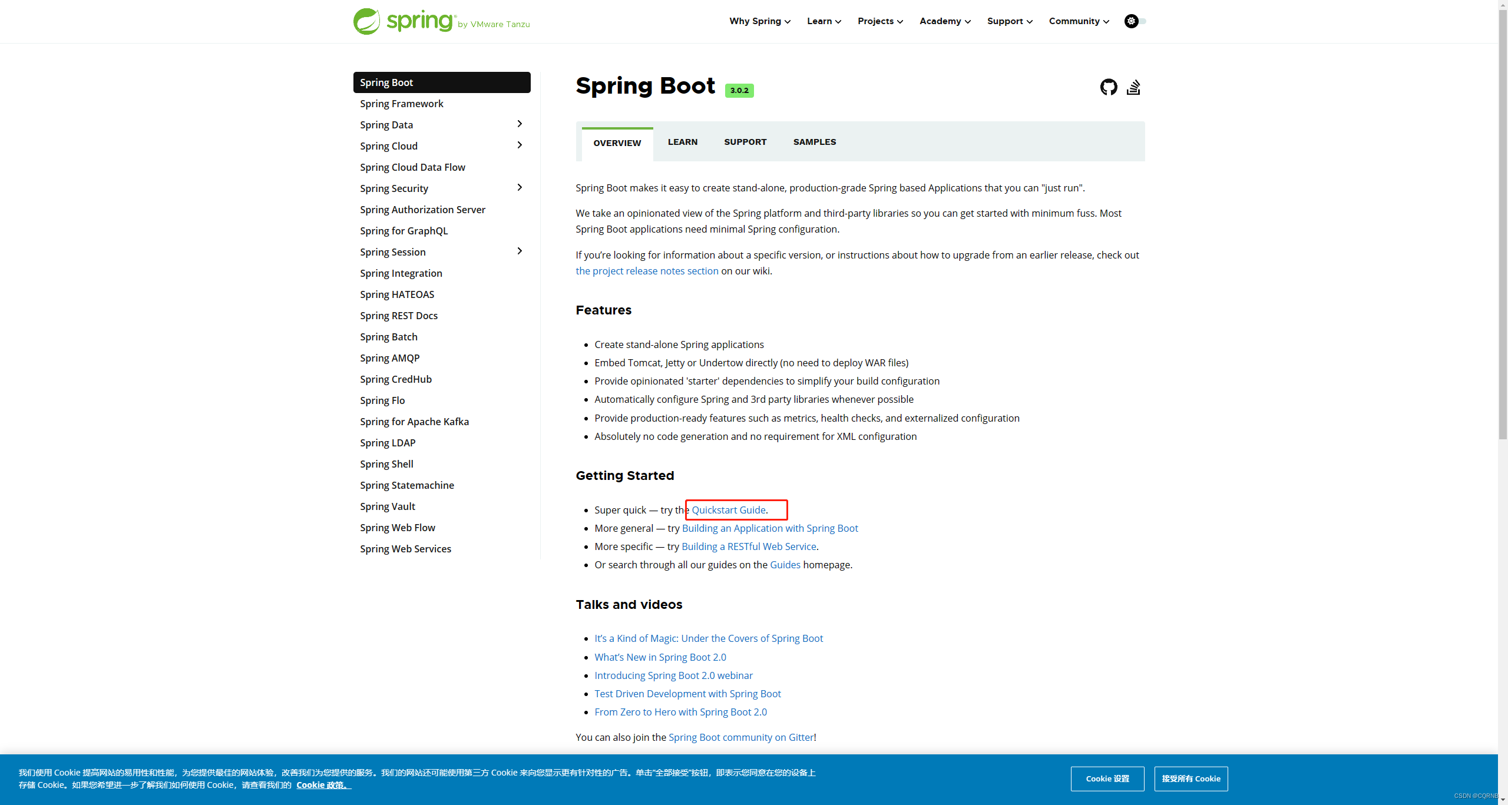The width and height of the screenshot is (1508, 805).
Task: Open Spring for GraphQL project
Action: (404, 231)
